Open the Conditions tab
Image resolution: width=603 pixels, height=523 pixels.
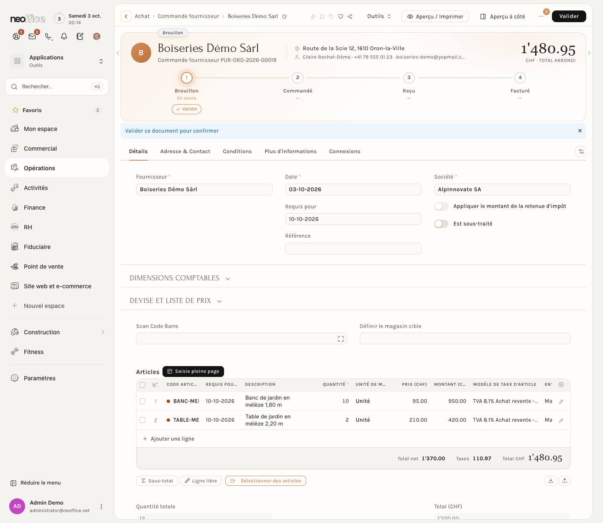coord(237,151)
